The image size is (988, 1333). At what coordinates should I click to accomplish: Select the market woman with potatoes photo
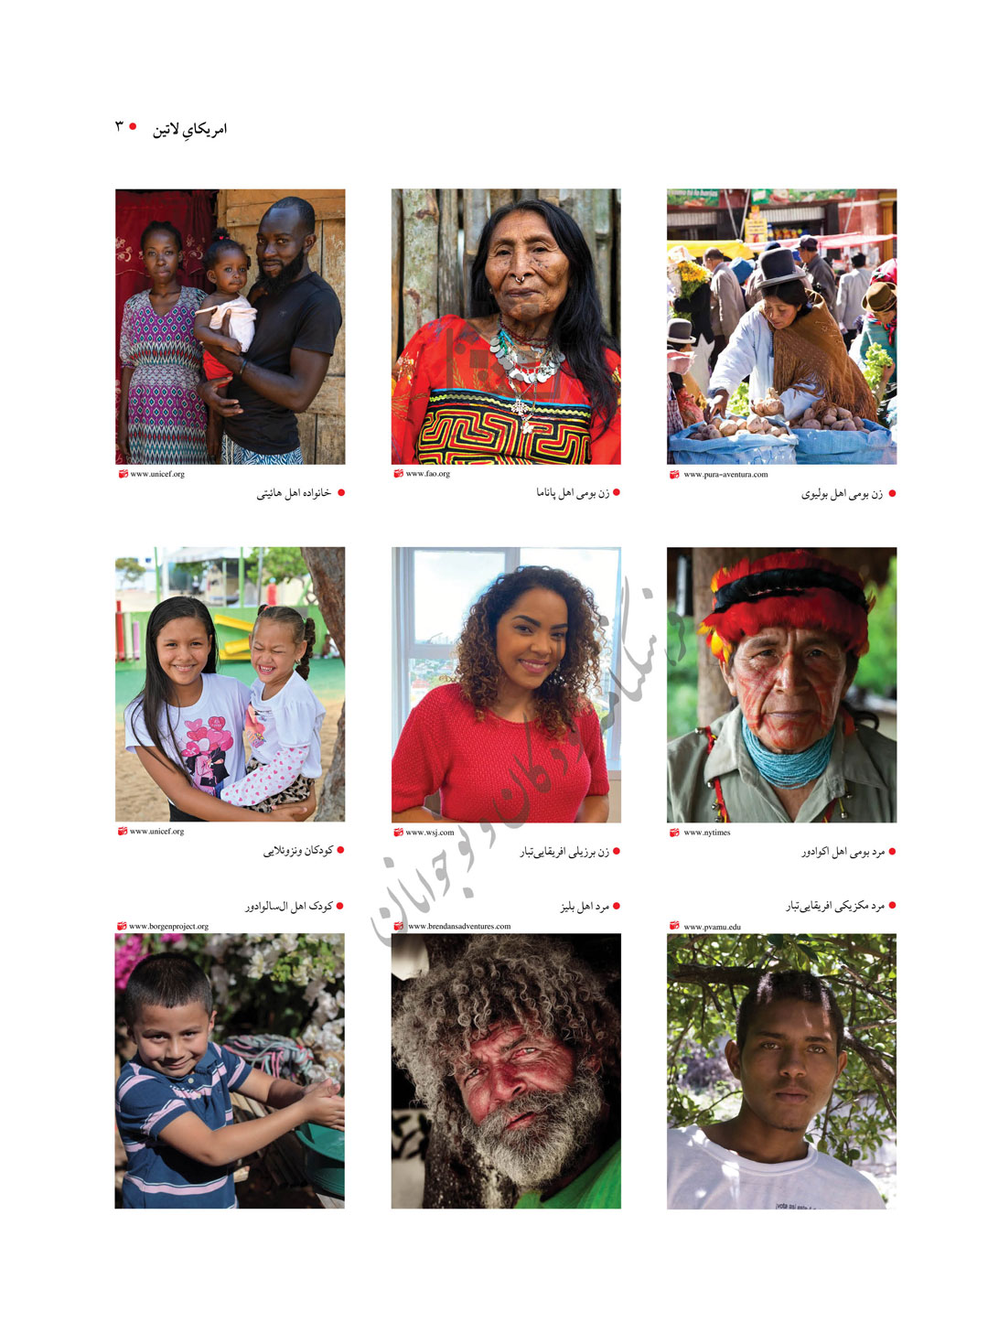tap(781, 327)
